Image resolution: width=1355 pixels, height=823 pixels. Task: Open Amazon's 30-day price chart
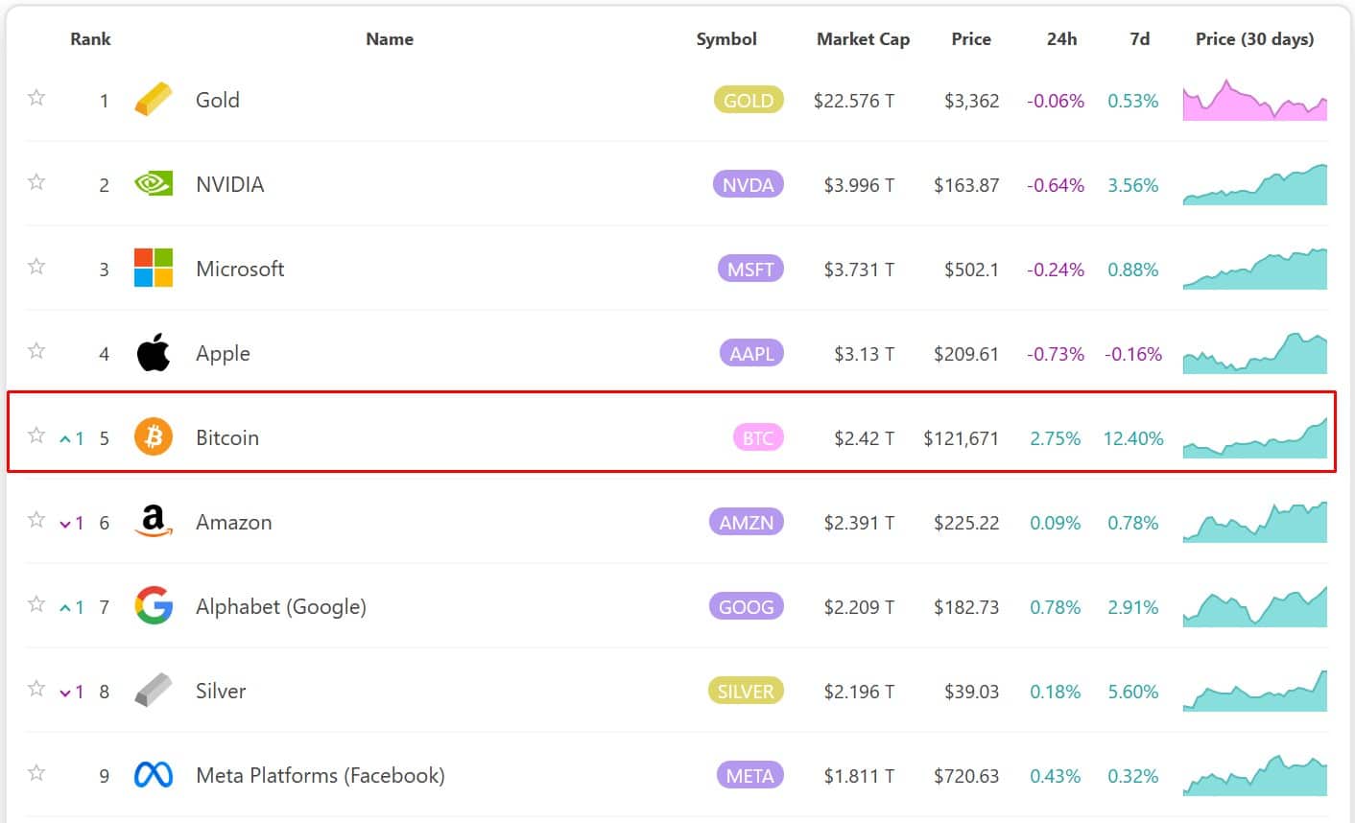pos(1255,522)
